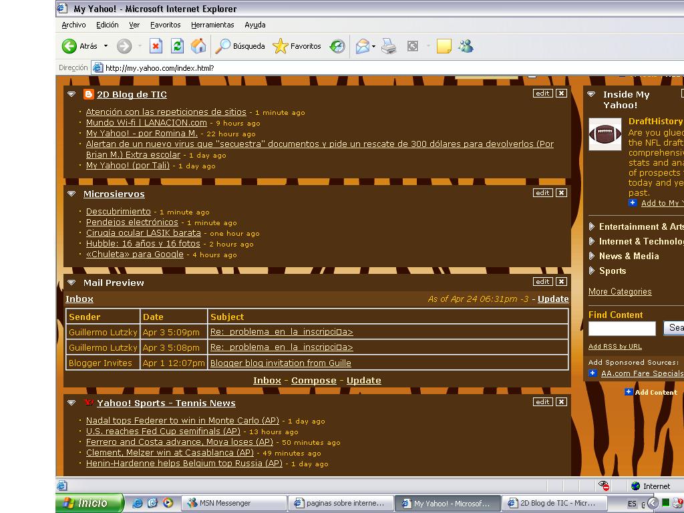
Task: Open the Favoritos star panel
Action: (297, 46)
